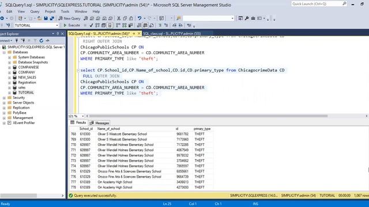Open the 121 % zoom dropdown

82,116
